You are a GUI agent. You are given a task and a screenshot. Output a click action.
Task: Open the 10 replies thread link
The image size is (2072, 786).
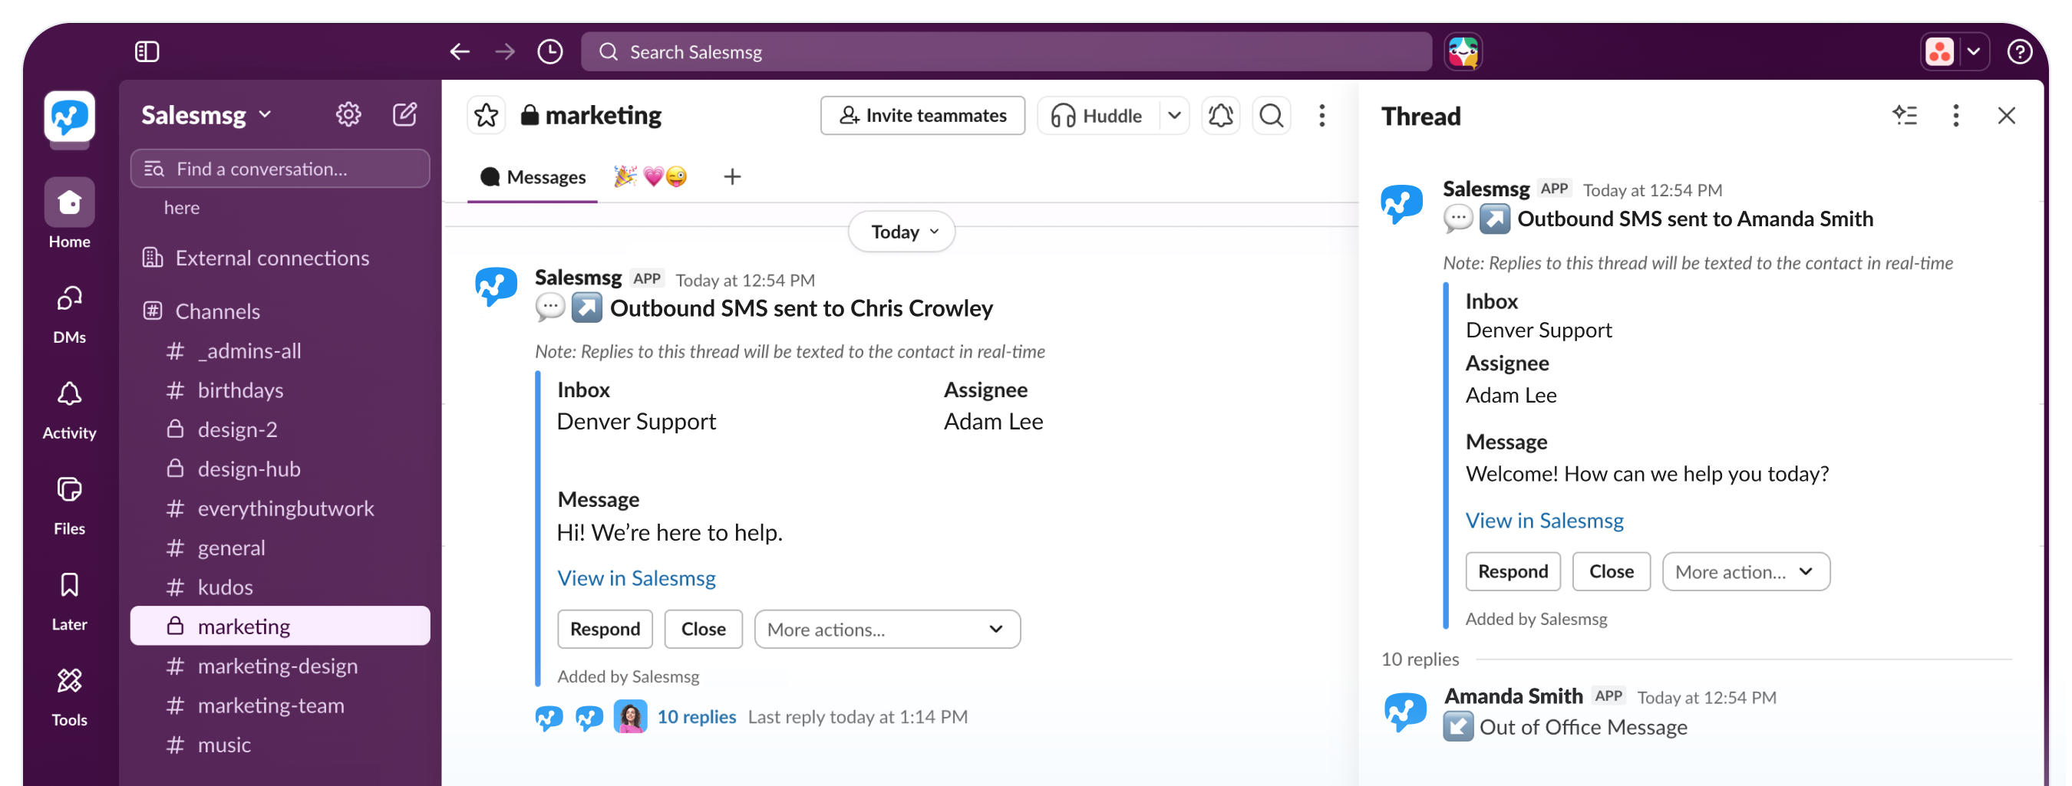tap(697, 717)
